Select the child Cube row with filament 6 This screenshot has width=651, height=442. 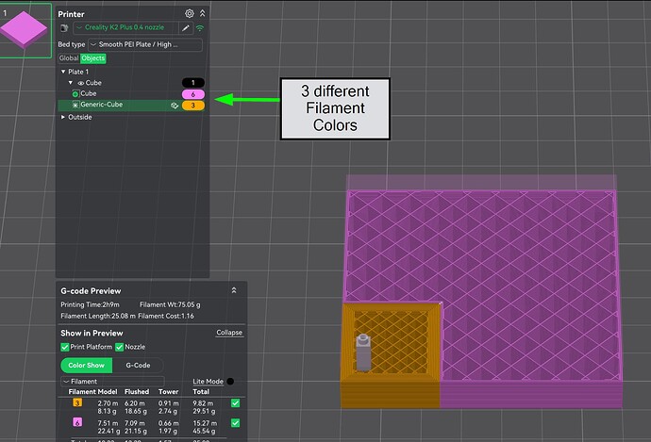[131, 94]
